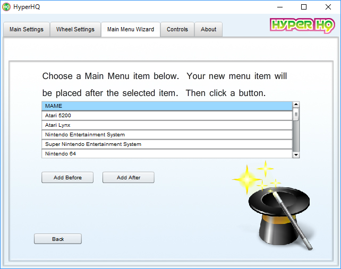Click the Add After button
The width and height of the screenshot is (341, 269).
point(129,178)
